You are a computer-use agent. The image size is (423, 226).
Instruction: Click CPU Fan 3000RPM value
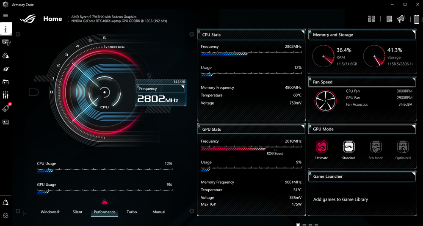click(x=404, y=91)
